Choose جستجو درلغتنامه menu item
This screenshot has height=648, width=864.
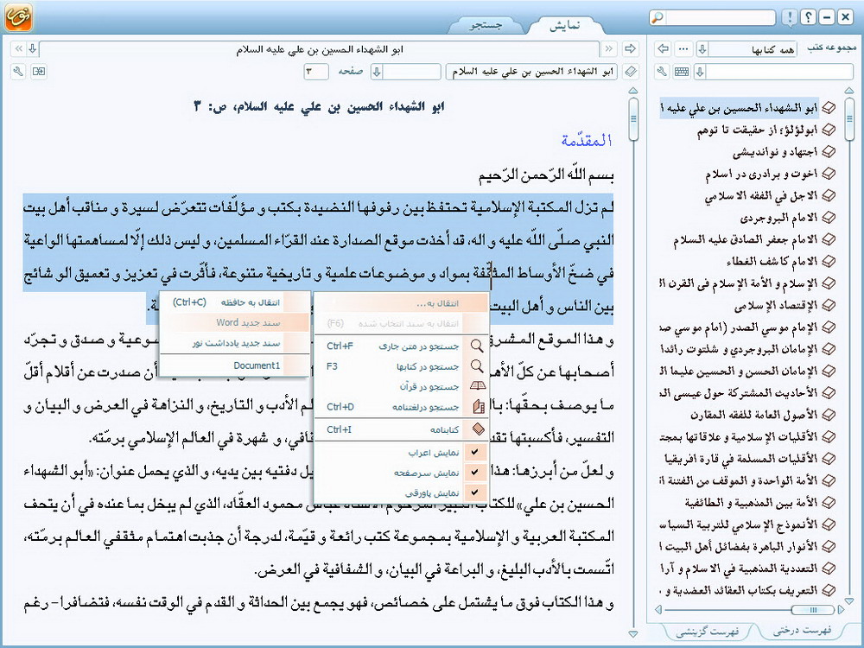[x=401, y=407]
